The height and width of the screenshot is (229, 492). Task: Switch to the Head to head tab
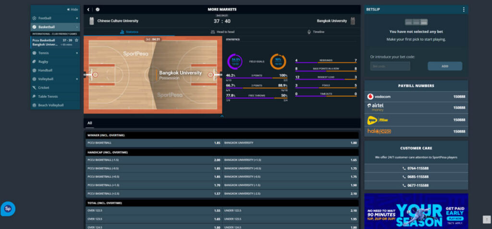point(222,32)
